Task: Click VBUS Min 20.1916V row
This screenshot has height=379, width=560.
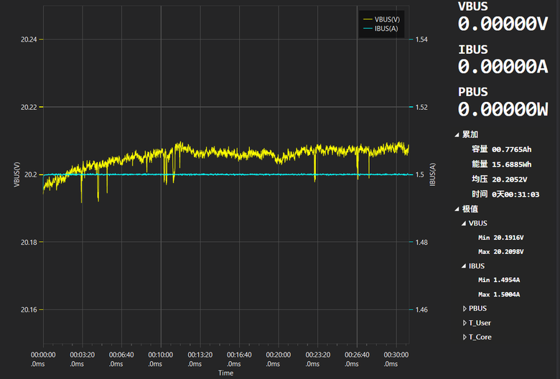Action: pos(501,238)
